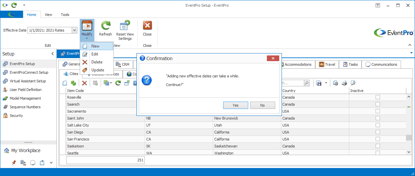This screenshot has width=415, height=176.
Task: Open Sequence Numbers in the sidebar
Action: point(28,107)
